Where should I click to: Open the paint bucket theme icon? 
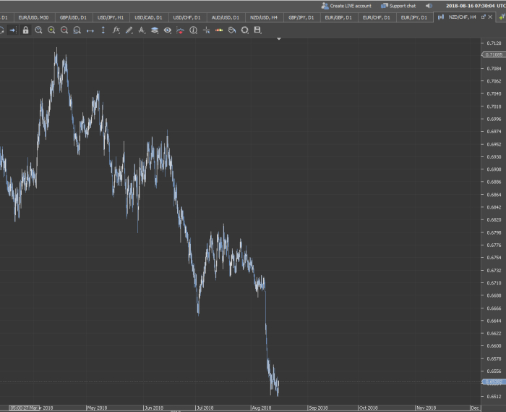click(232, 30)
